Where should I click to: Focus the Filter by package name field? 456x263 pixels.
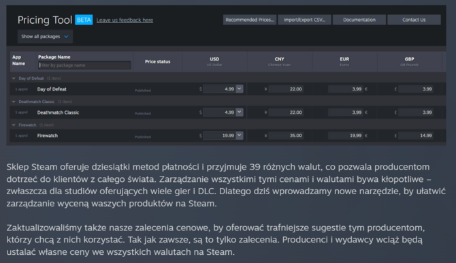pos(84,65)
